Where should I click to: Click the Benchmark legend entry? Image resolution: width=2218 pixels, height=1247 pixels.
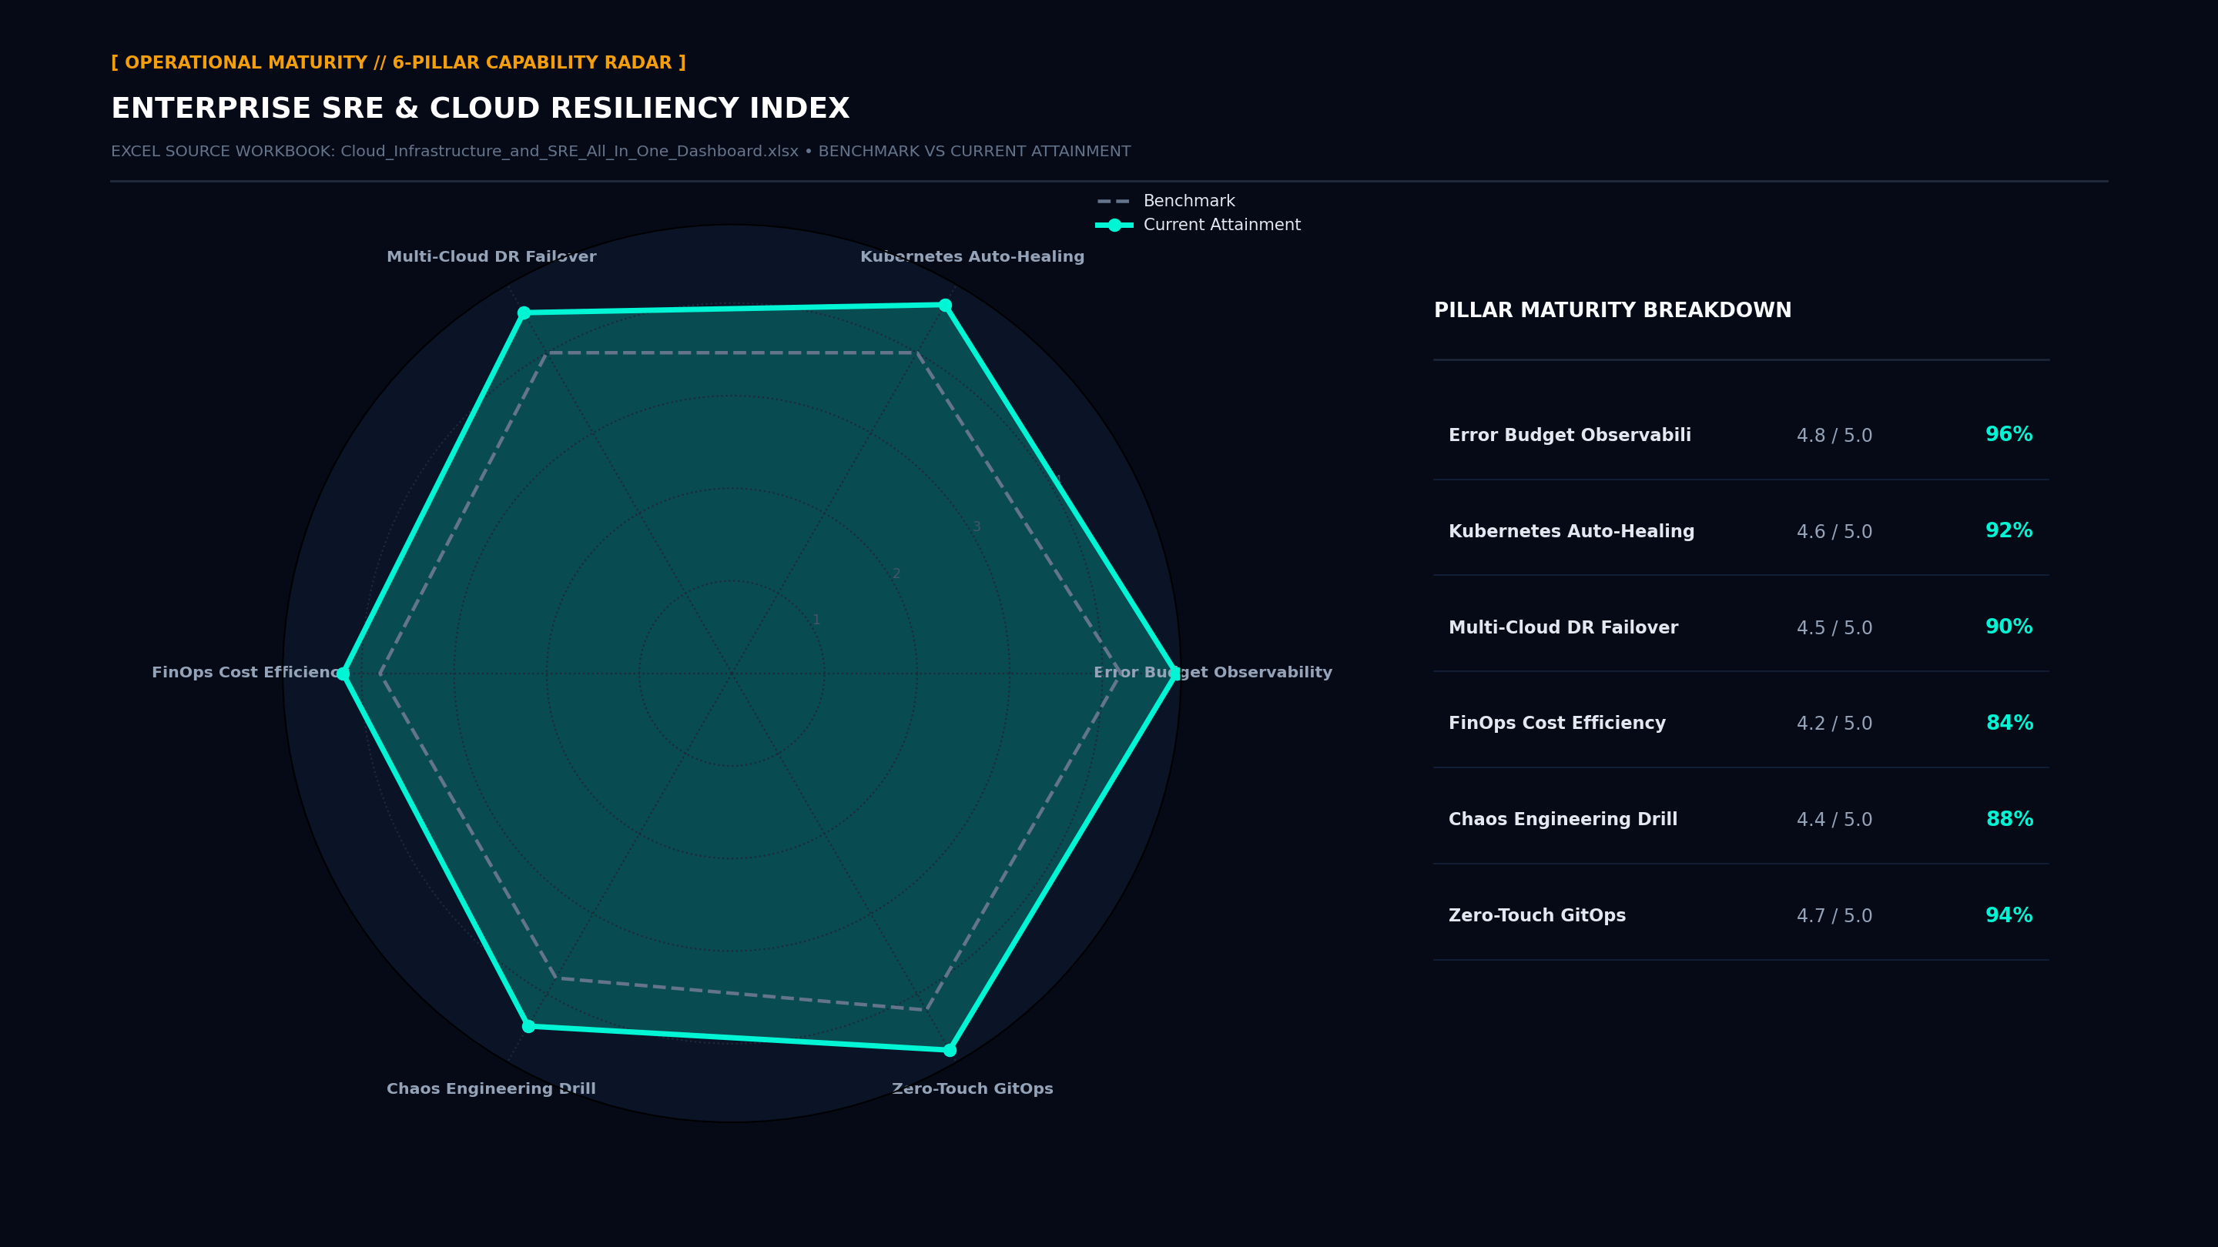1166,202
